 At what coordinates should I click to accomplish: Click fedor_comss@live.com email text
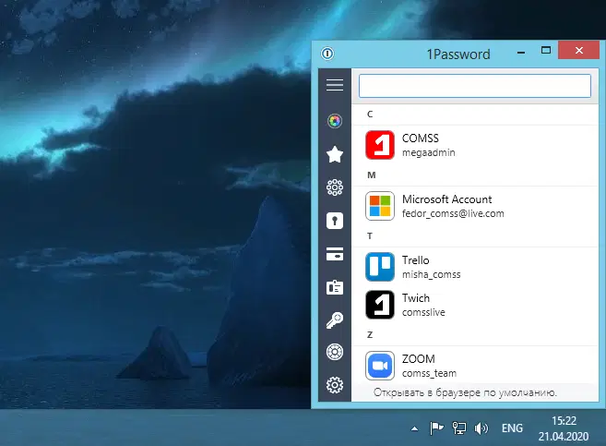pyautogui.click(x=453, y=213)
